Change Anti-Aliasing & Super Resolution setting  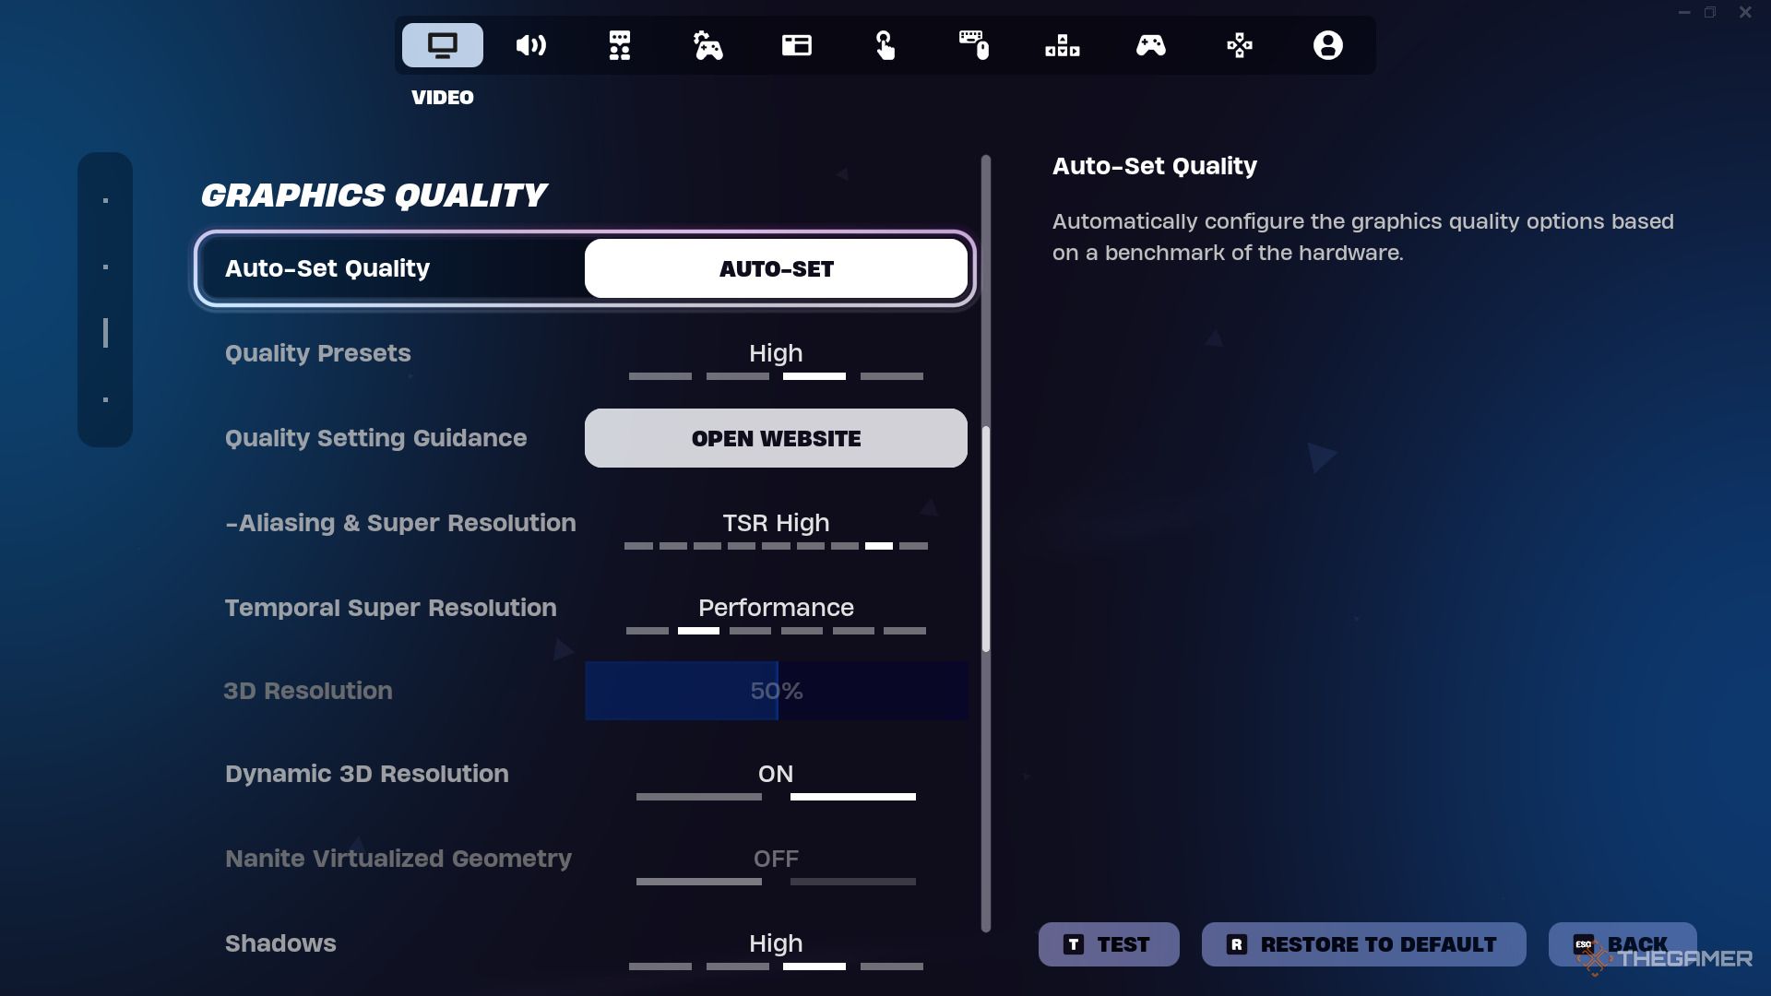(x=776, y=523)
